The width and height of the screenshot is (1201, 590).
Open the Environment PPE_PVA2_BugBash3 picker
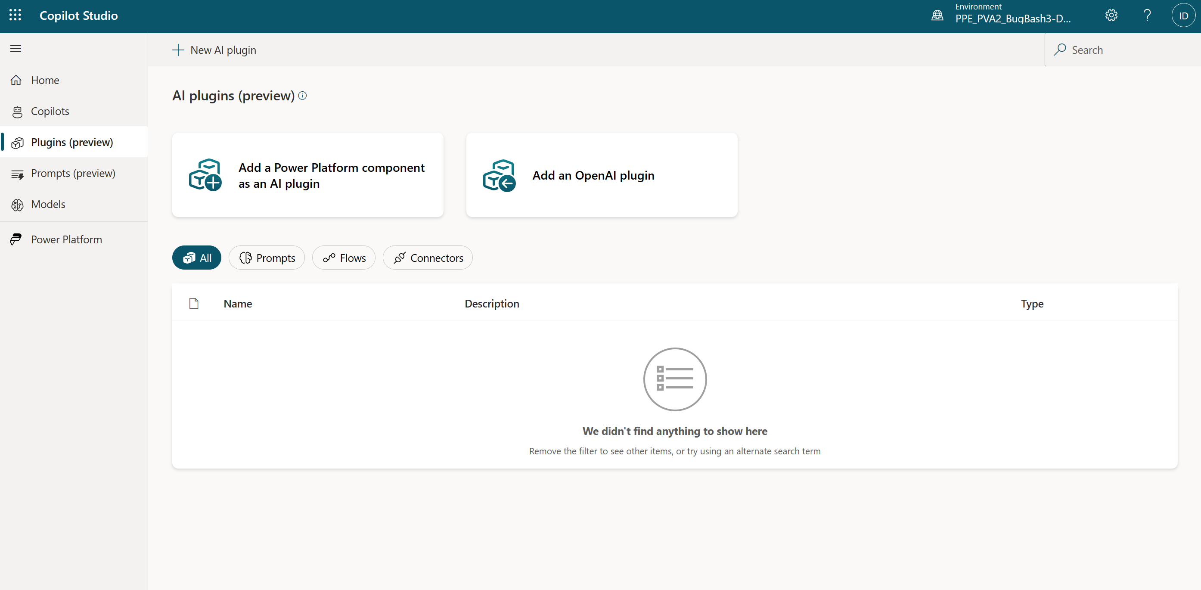click(1002, 16)
